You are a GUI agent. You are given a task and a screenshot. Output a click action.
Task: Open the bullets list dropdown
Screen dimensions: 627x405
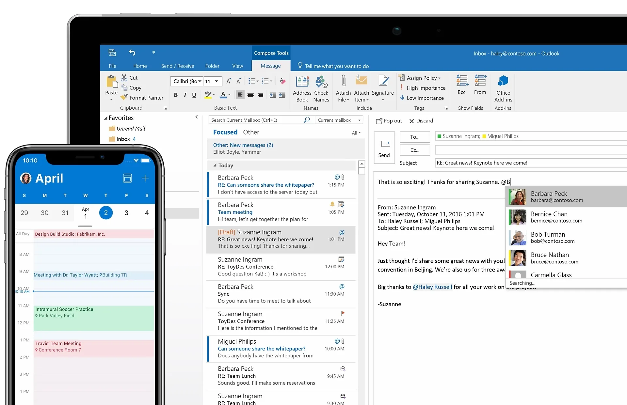[257, 81]
